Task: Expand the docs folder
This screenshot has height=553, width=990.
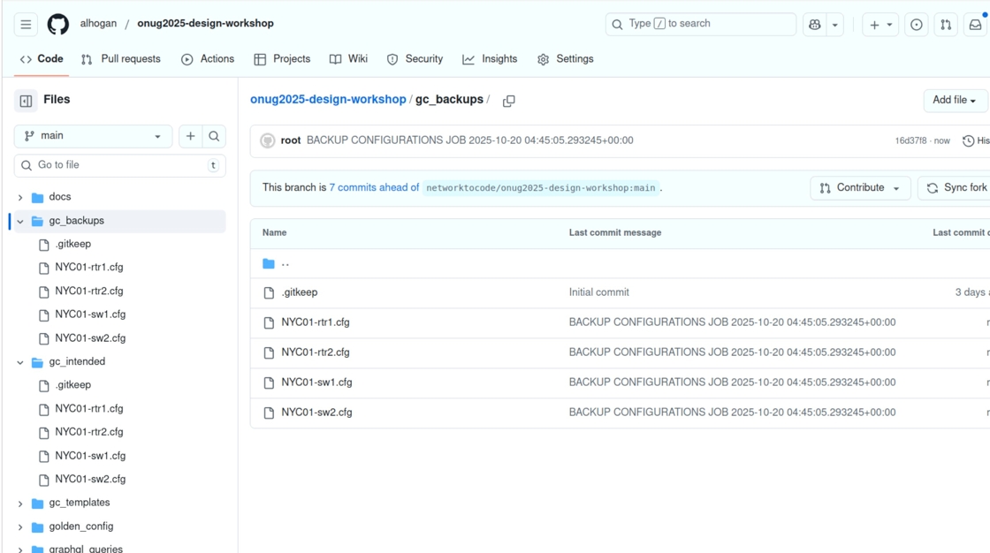Action: [20, 197]
